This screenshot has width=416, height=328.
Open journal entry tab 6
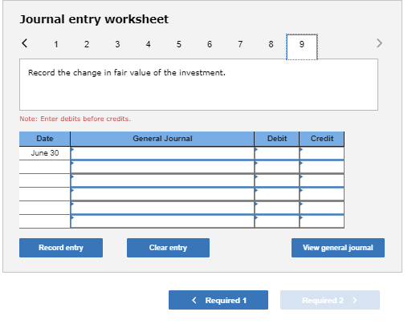[210, 44]
